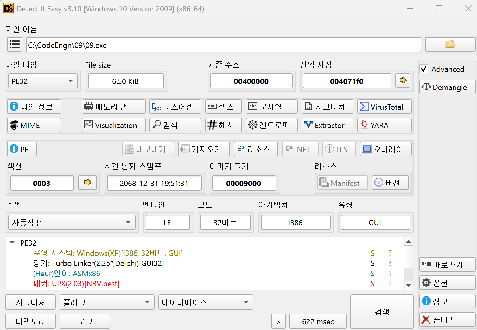
Task: Open the 가져오기 imports table
Action: coord(204,149)
